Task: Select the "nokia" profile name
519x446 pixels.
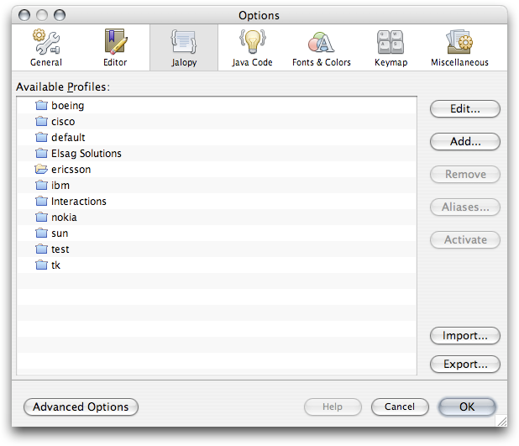Action: pos(64,218)
